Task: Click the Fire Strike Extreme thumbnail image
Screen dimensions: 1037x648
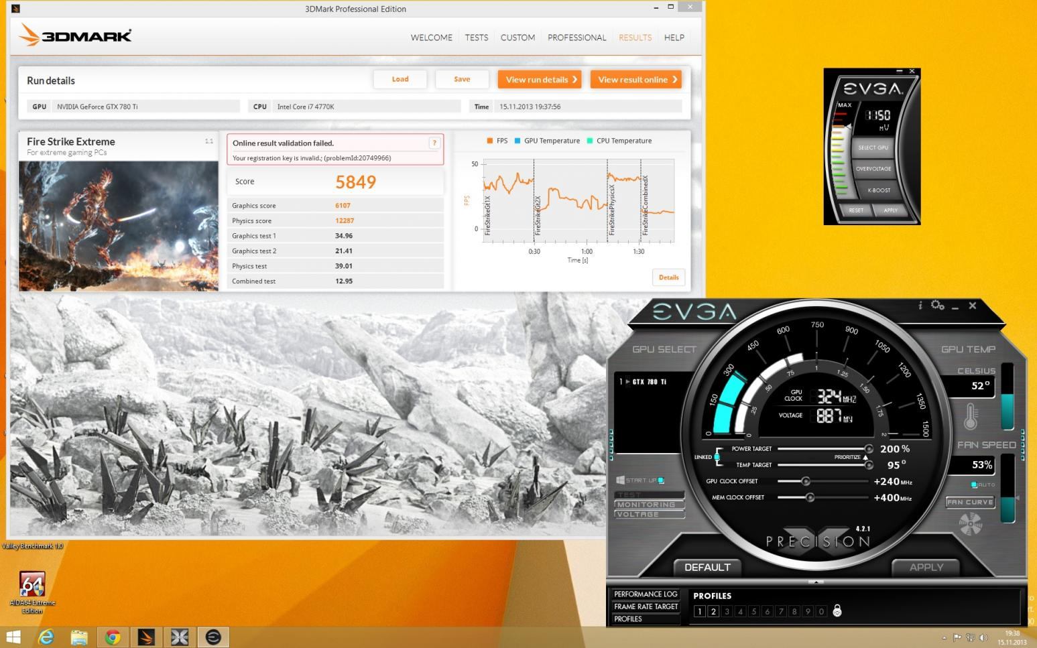Action: coord(119,226)
